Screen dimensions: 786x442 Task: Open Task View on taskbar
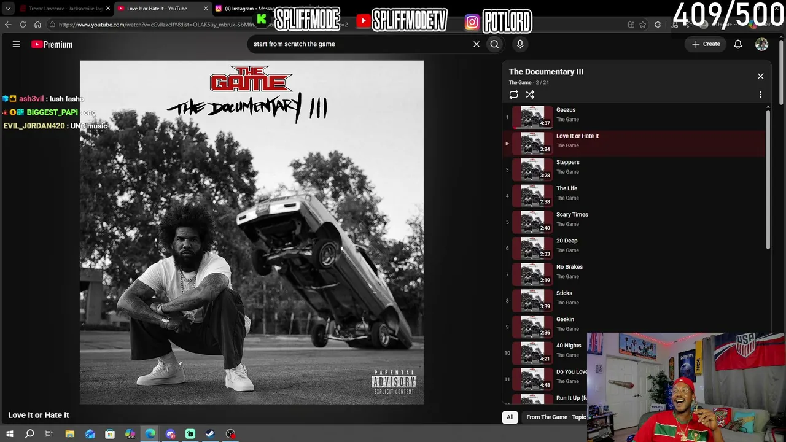49,434
